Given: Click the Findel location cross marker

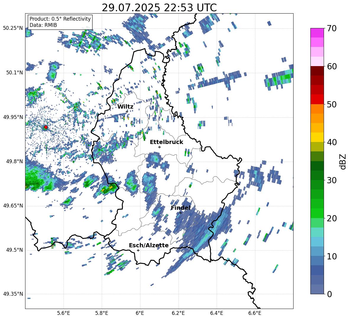Looking at the screenshot, I should point(180,213).
